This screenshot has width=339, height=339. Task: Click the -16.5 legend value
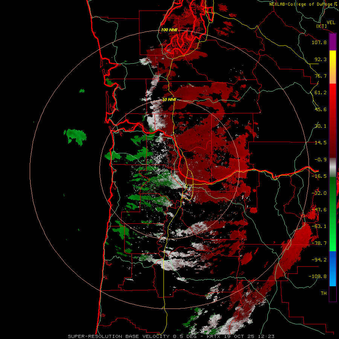click(319, 176)
